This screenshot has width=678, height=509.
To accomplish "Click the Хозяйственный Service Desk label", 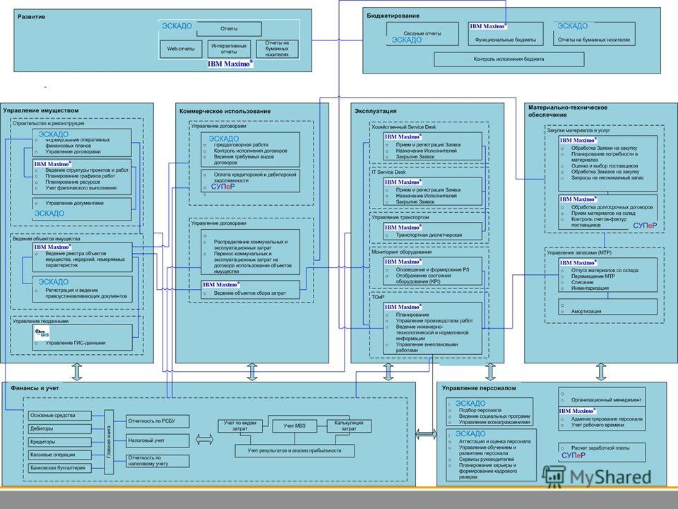I will [404, 127].
